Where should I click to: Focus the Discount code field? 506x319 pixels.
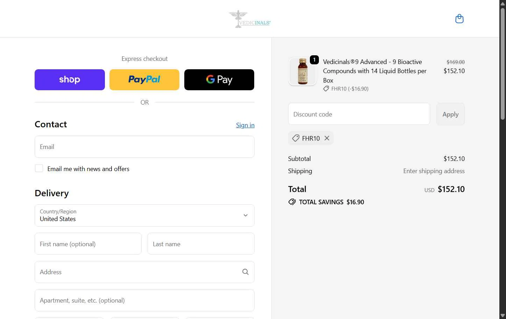359,114
